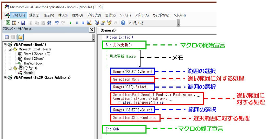Open the ファイル(F) menu
This screenshot has width=274, height=139.
[18, 15]
